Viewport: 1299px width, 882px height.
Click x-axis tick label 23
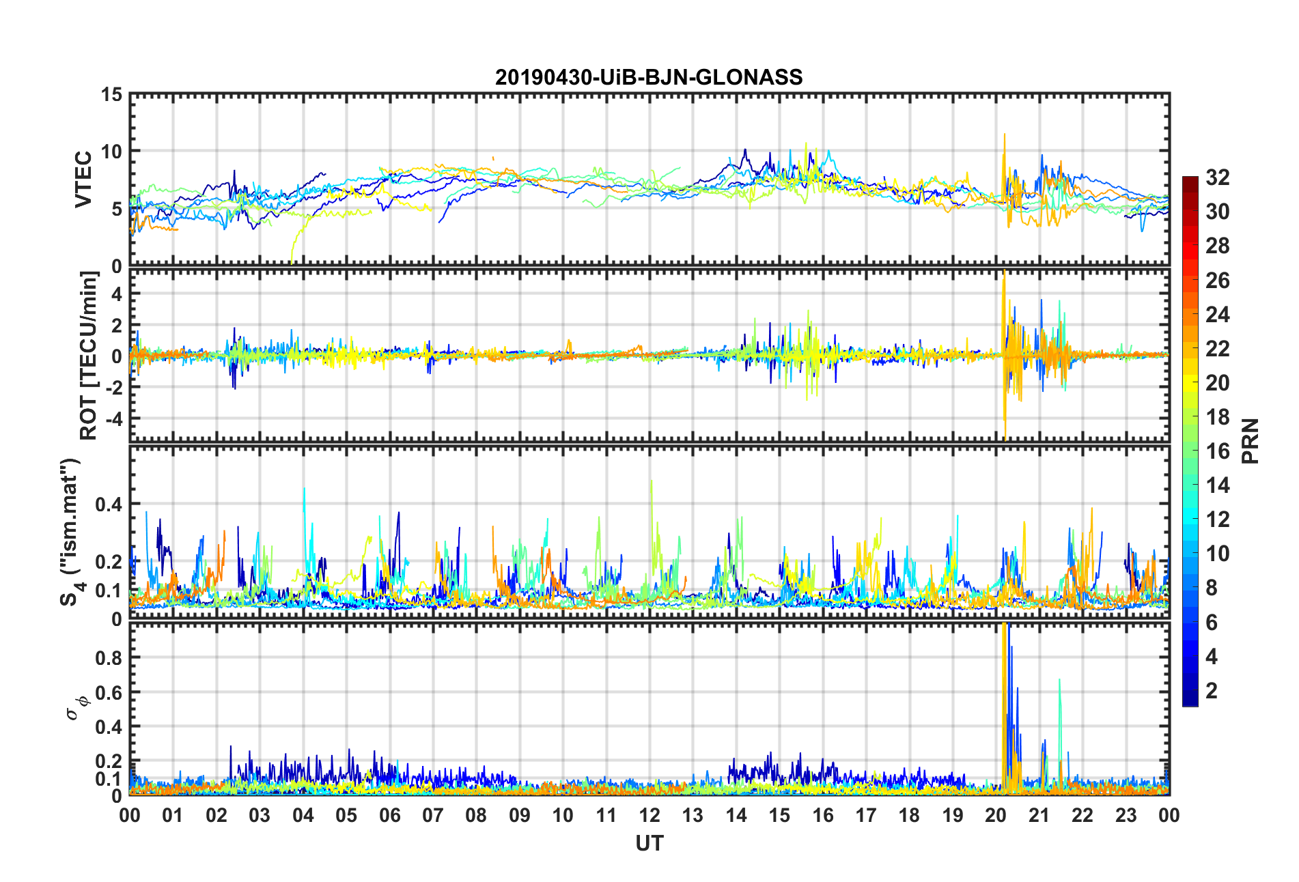1126,815
